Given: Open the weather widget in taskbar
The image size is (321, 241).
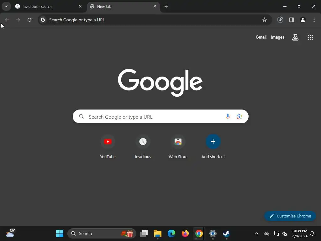Looking at the screenshot, I should tap(10, 233).
